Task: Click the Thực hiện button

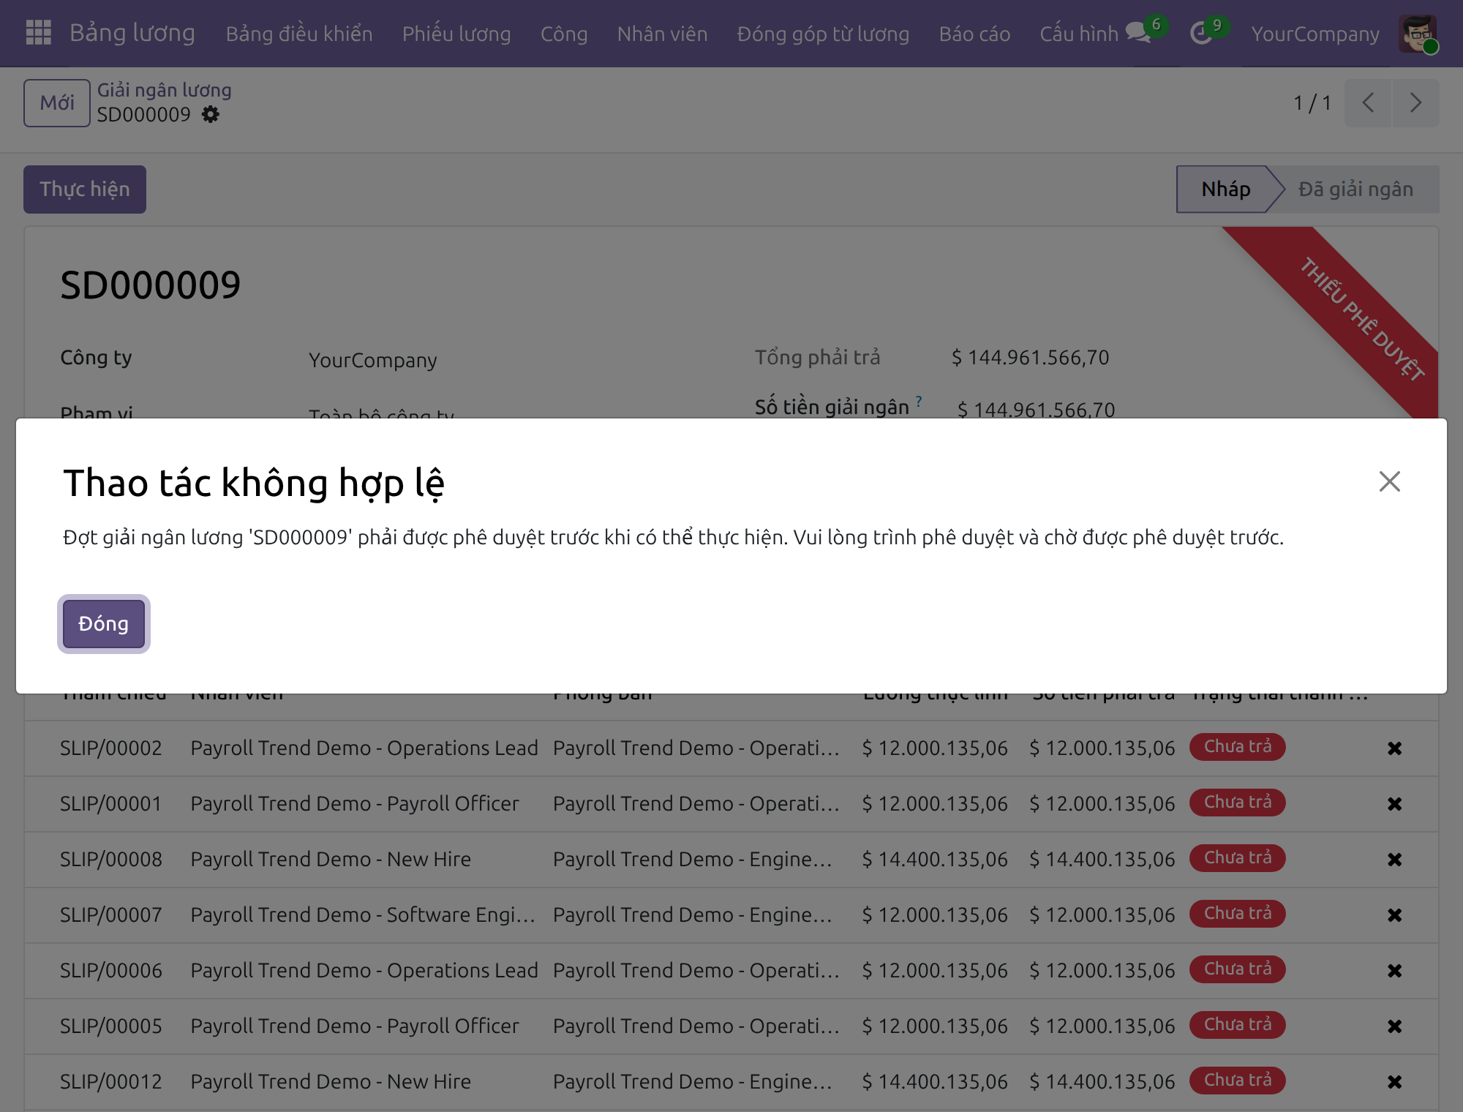Action: tap(85, 189)
